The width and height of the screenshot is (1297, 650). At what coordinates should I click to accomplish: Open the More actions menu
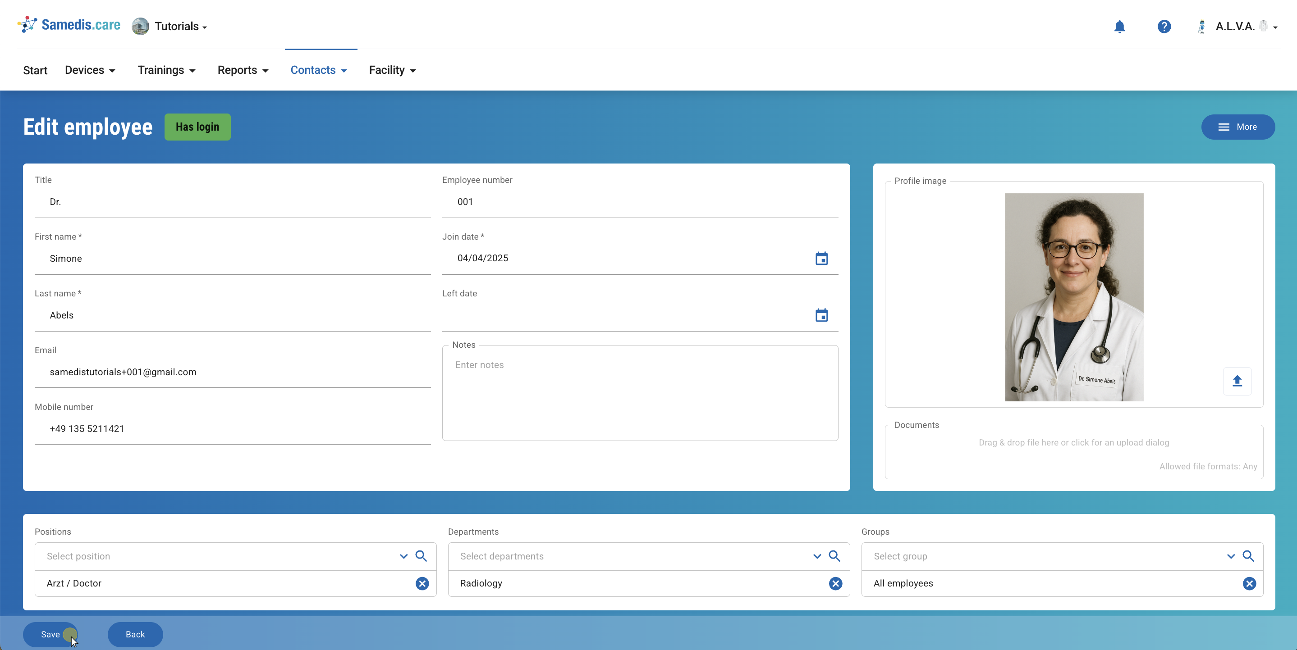1237,127
